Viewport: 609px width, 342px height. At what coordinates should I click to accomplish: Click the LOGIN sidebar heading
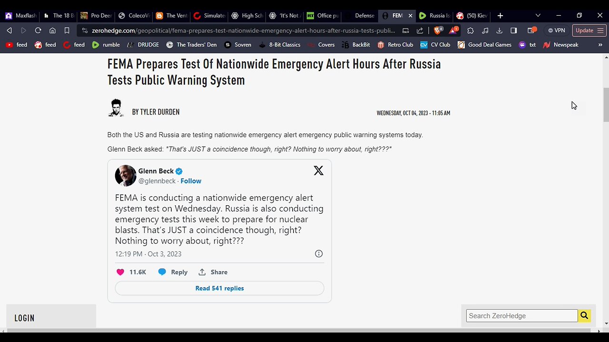pyautogui.click(x=24, y=318)
